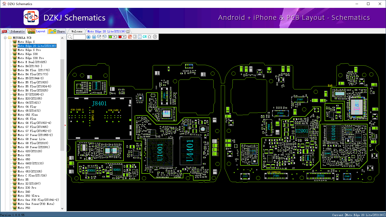The image size is (386, 217).
Task: Open the red color dropdown arrow
Action: (124, 37)
